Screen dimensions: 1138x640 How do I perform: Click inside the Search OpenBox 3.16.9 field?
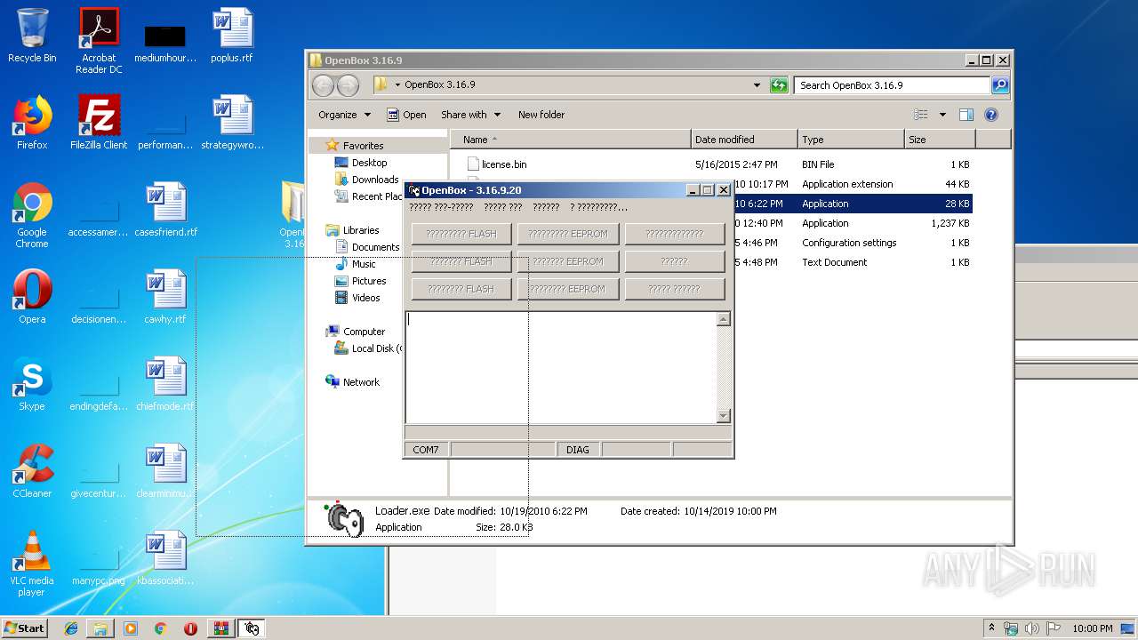891,85
